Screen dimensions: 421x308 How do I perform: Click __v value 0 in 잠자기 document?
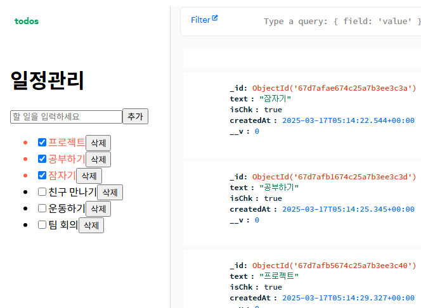pyautogui.click(x=257, y=131)
